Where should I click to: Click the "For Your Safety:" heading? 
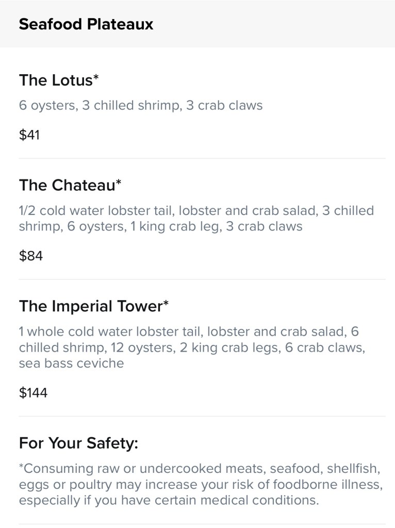(78, 443)
